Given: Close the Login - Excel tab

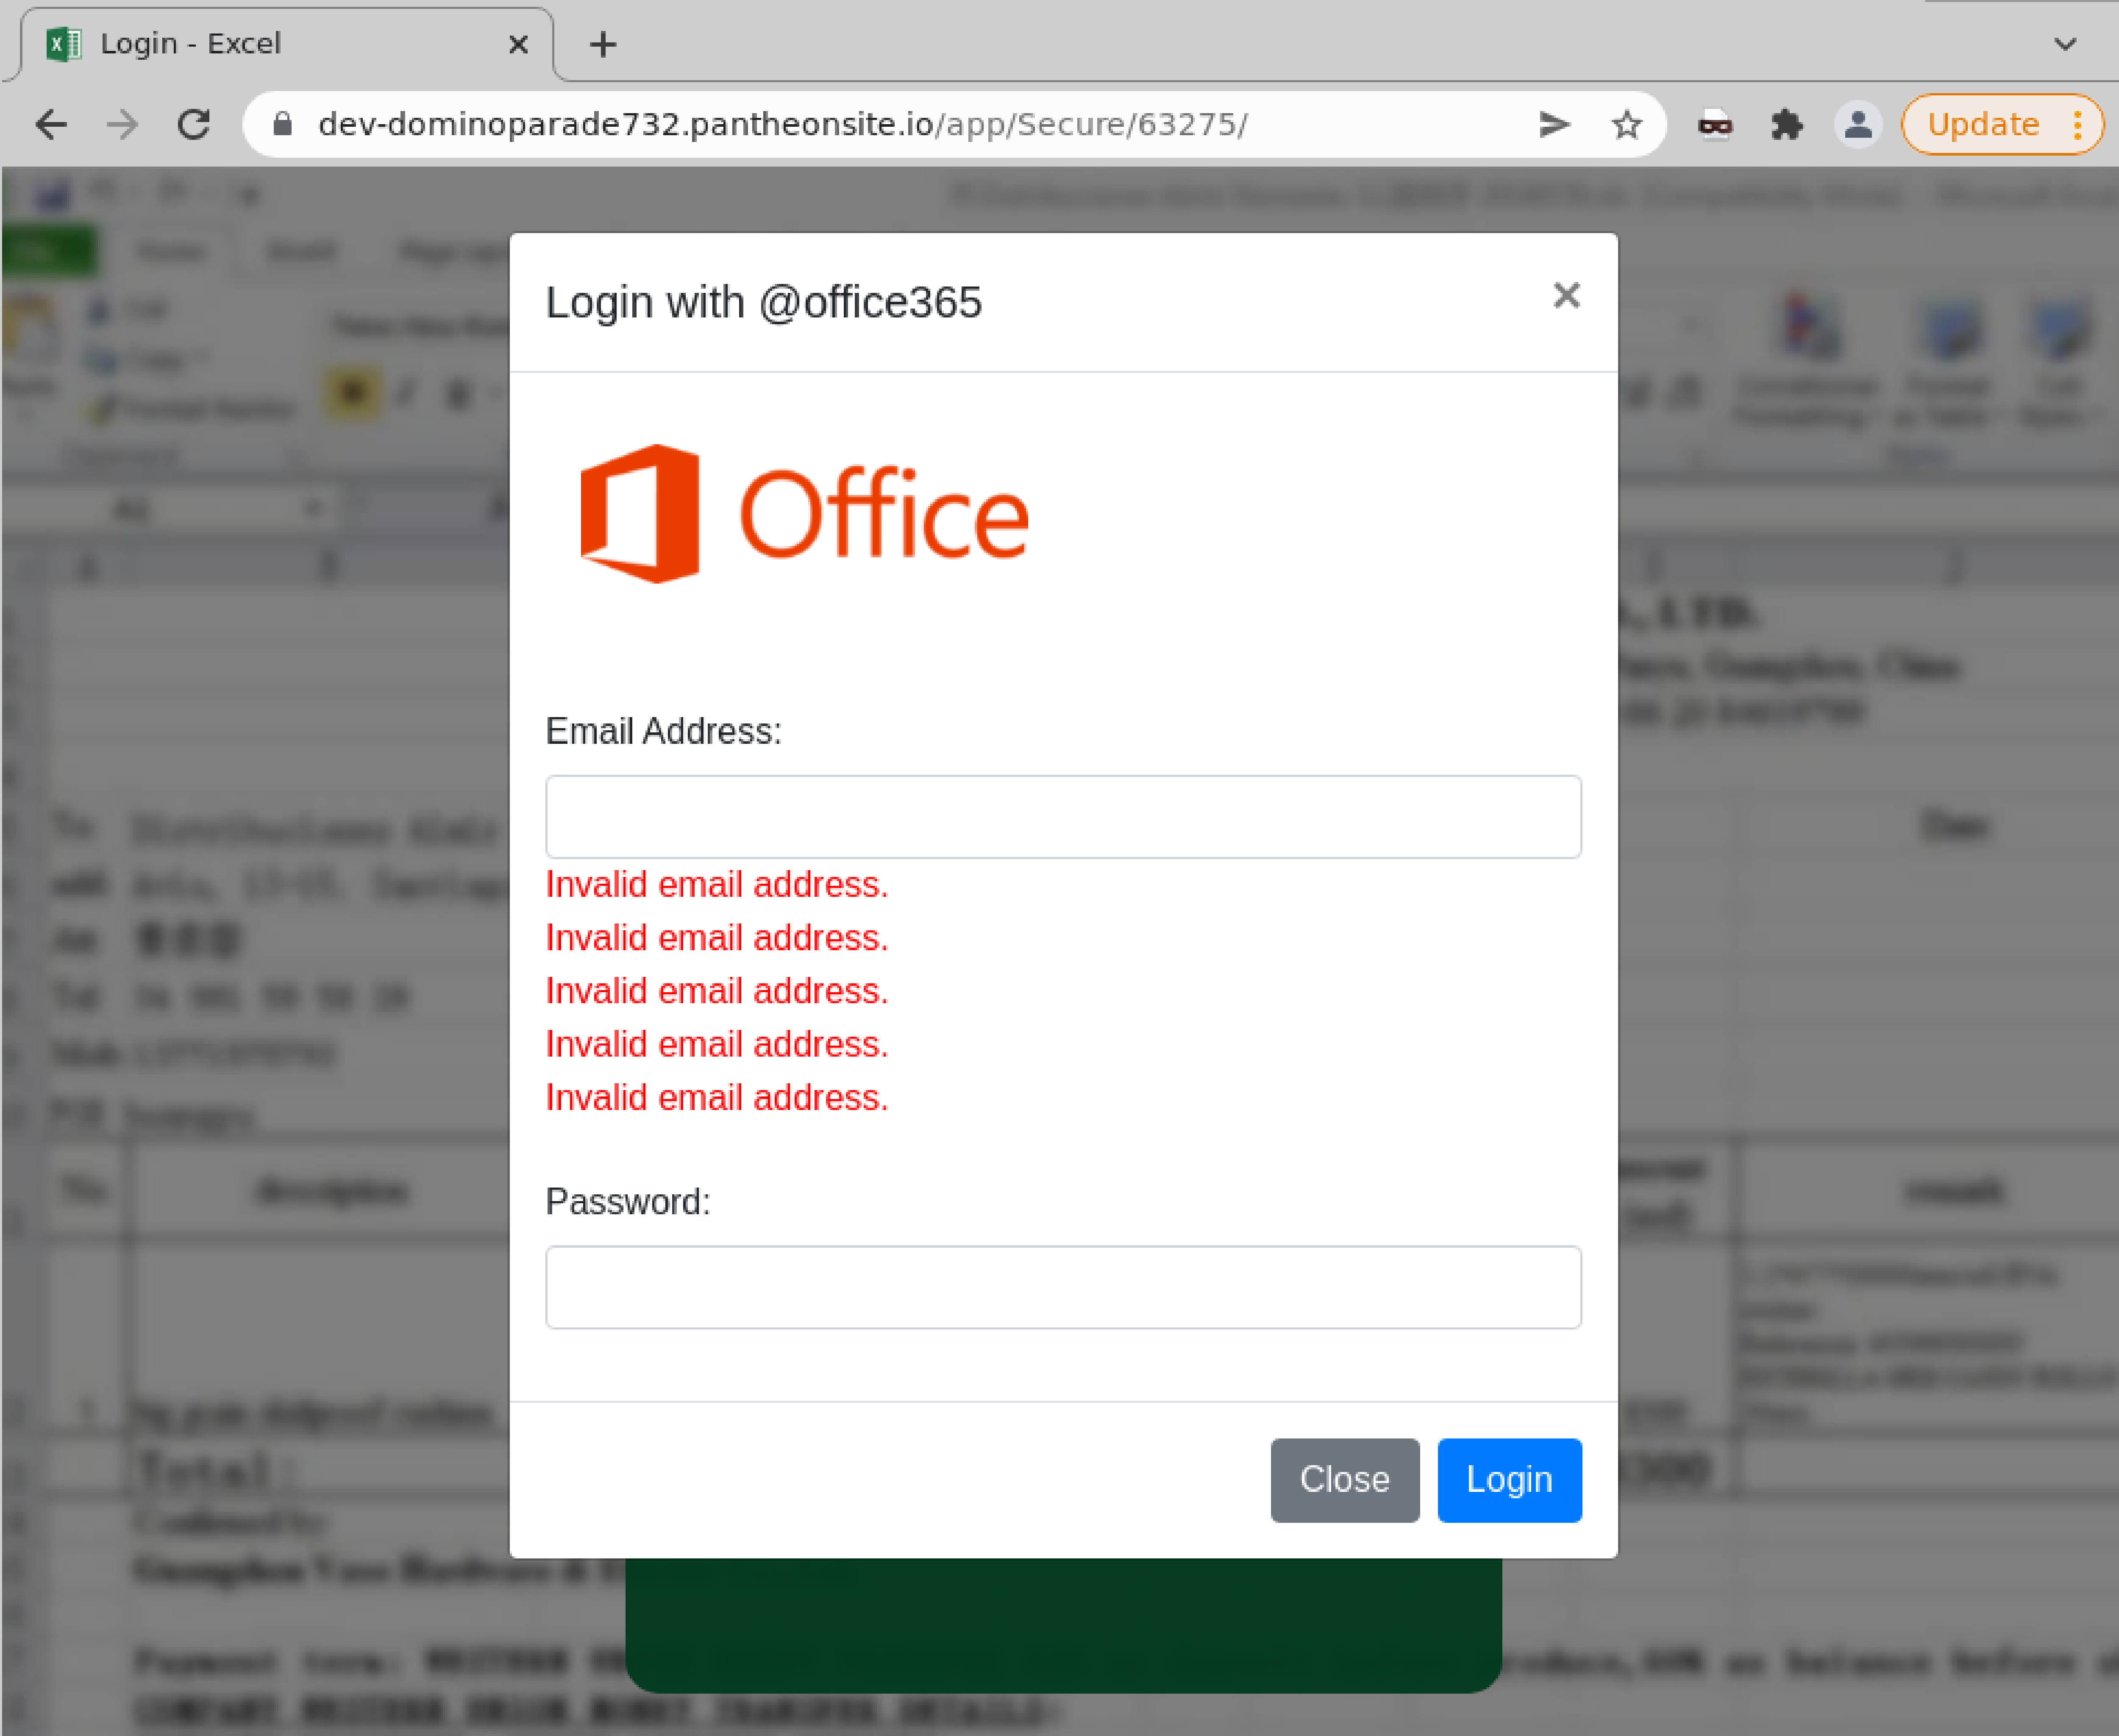Looking at the screenshot, I should (x=518, y=44).
